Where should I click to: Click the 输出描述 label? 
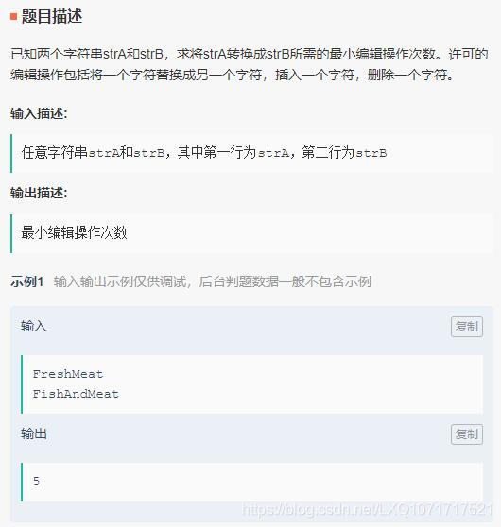[x=39, y=193]
